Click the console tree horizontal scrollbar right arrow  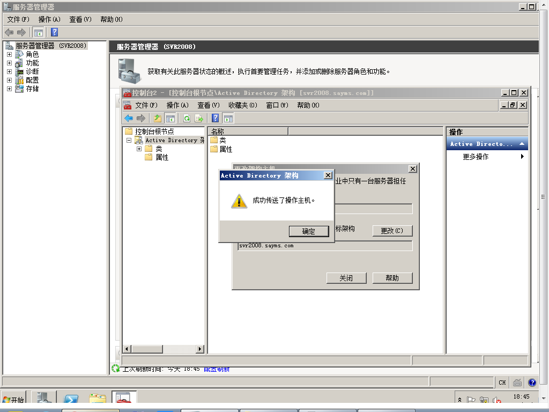pyautogui.click(x=201, y=349)
